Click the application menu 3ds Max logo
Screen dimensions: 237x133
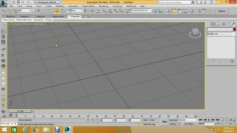[3, 3]
